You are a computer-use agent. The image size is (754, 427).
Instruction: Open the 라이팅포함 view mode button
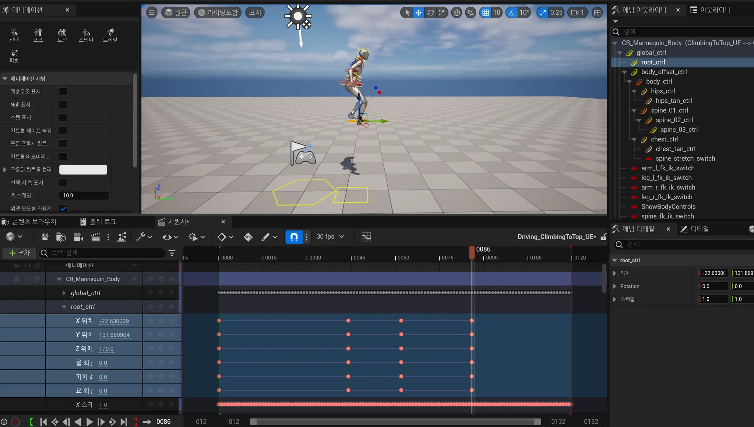pos(218,13)
